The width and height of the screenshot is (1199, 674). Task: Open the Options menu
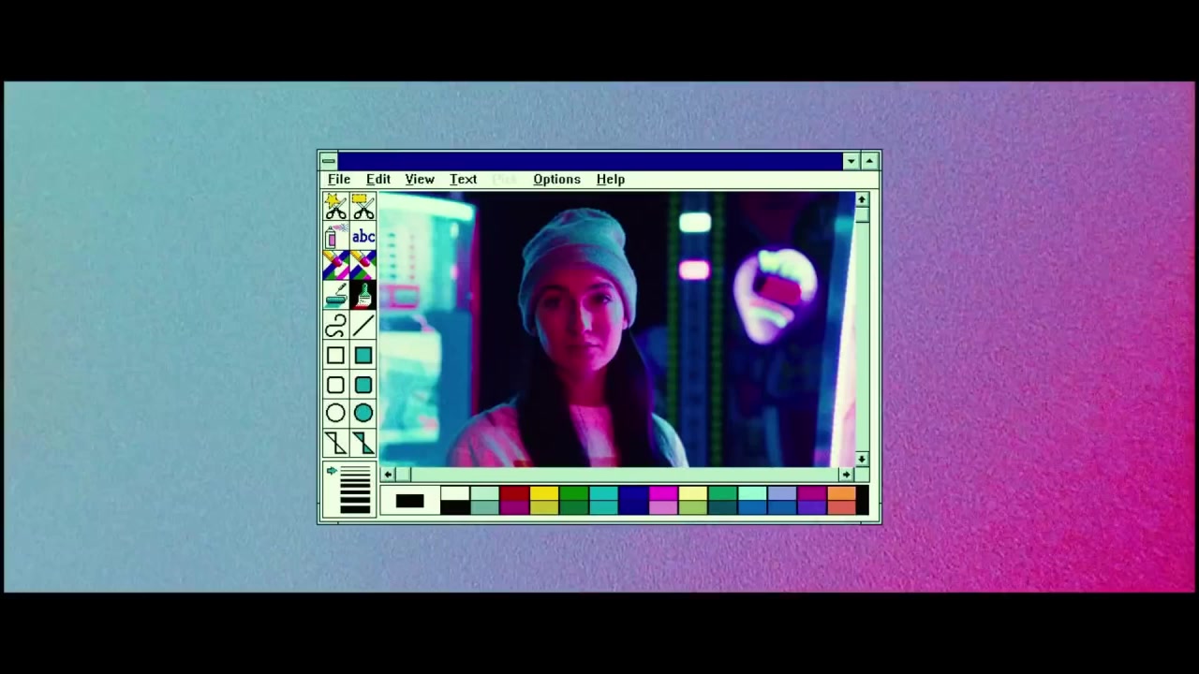click(x=556, y=179)
